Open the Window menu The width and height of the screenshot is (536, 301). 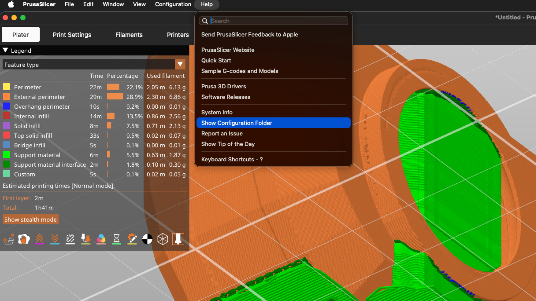click(113, 4)
